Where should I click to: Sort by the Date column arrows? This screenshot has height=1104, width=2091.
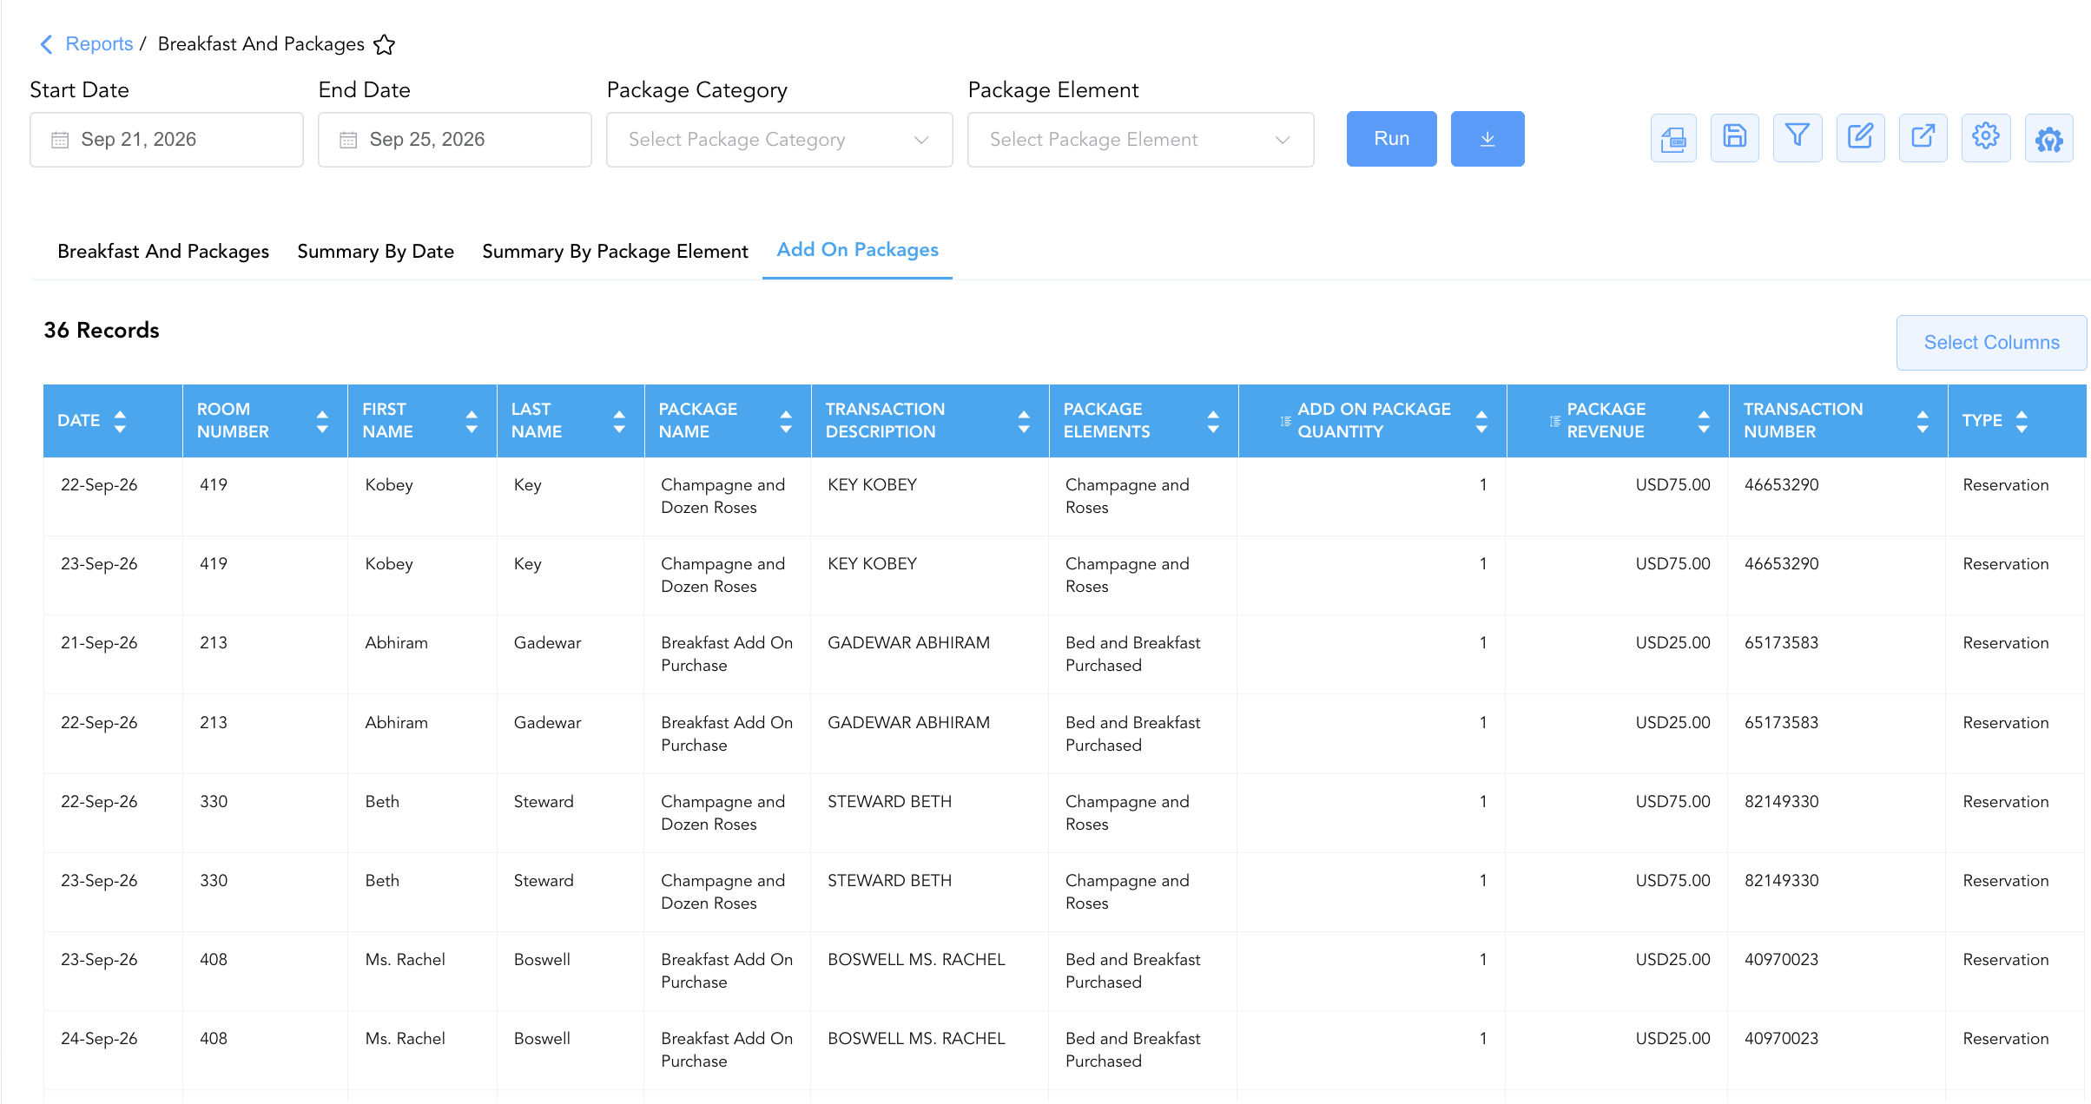point(120,421)
